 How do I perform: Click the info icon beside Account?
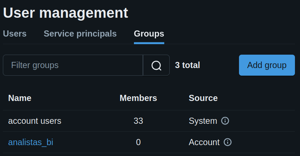click(x=227, y=142)
